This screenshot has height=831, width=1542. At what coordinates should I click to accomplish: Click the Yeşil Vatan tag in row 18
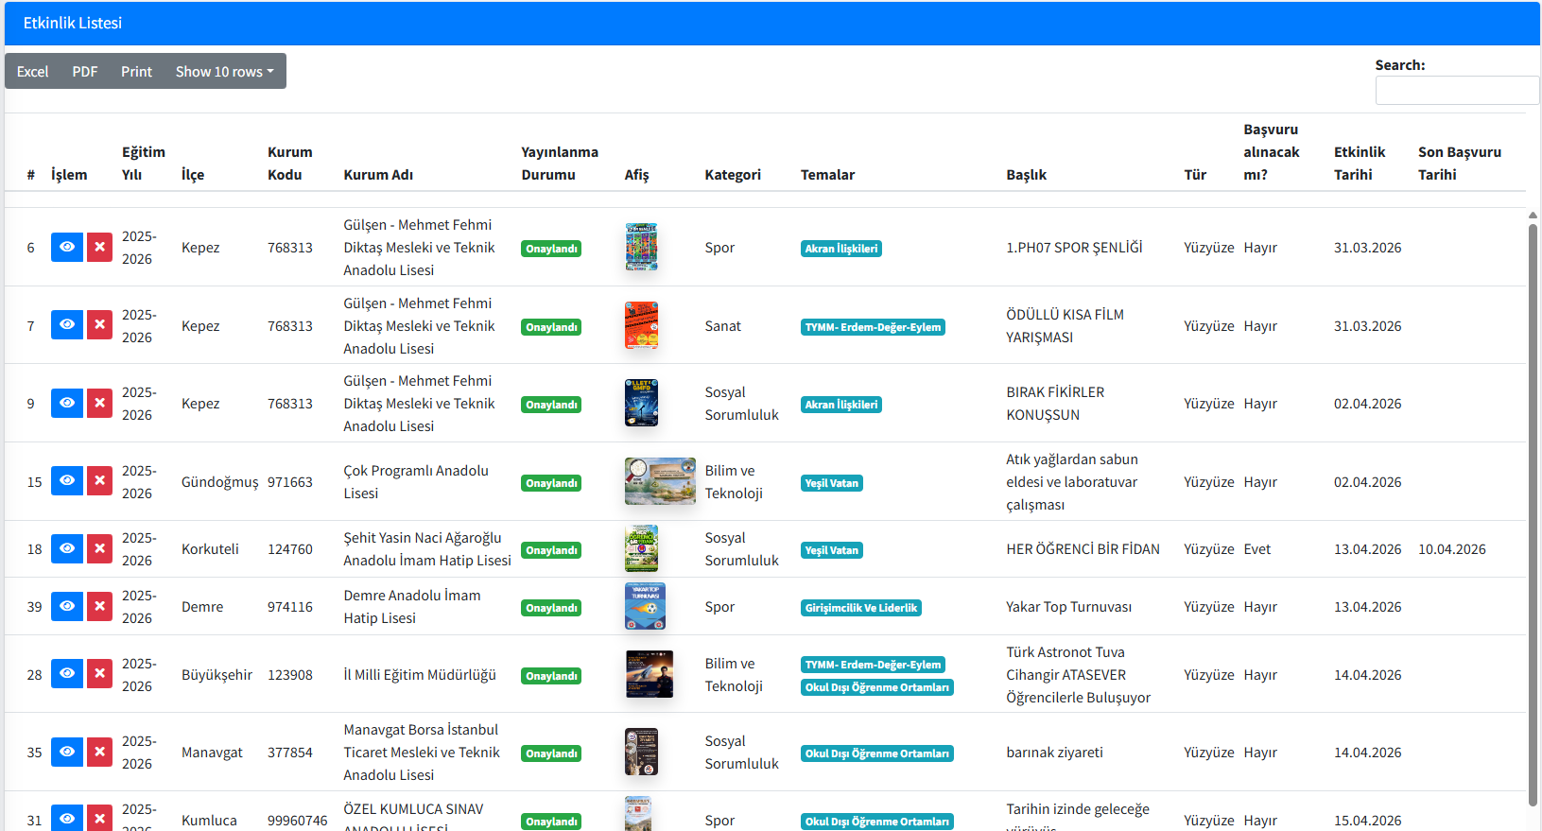832,550
